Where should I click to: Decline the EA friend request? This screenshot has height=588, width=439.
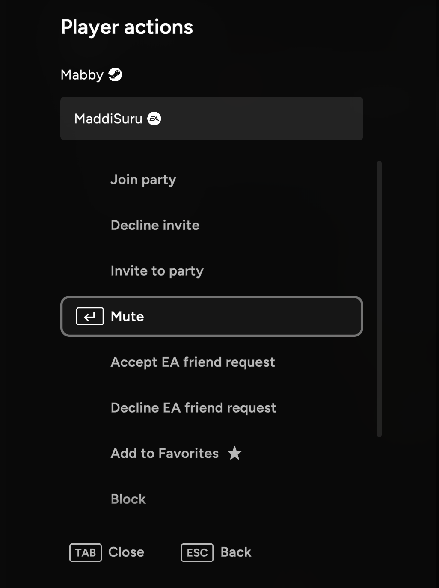tap(193, 408)
